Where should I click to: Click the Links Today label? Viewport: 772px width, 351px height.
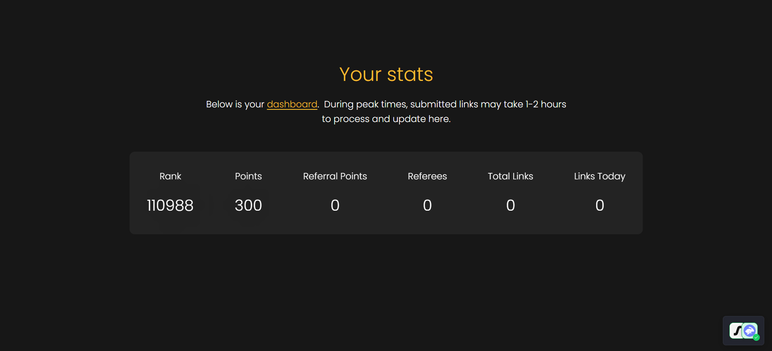coord(599,176)
